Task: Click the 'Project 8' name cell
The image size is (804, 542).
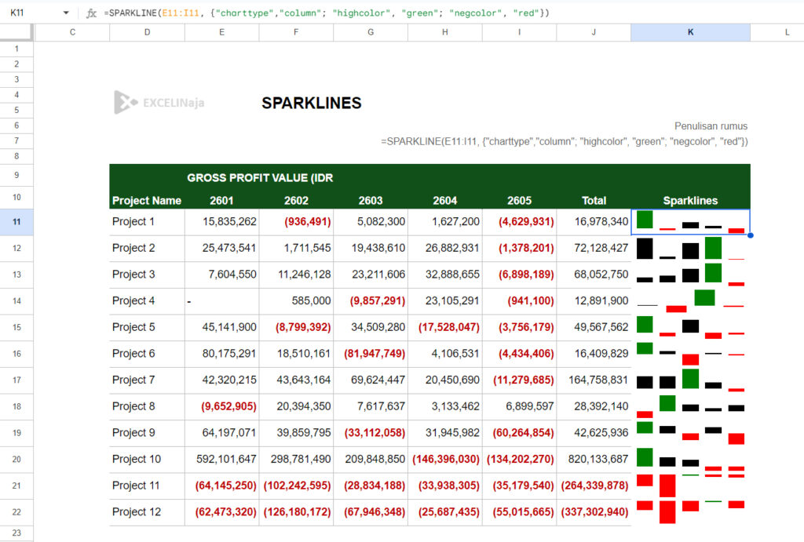Action: coord(147,406)
